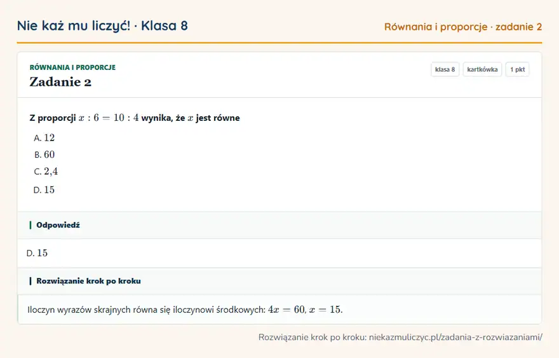Screen dimensions: 559x358
Task: Click the 'klasa 8' tag
Action: [x=445, y=69]
